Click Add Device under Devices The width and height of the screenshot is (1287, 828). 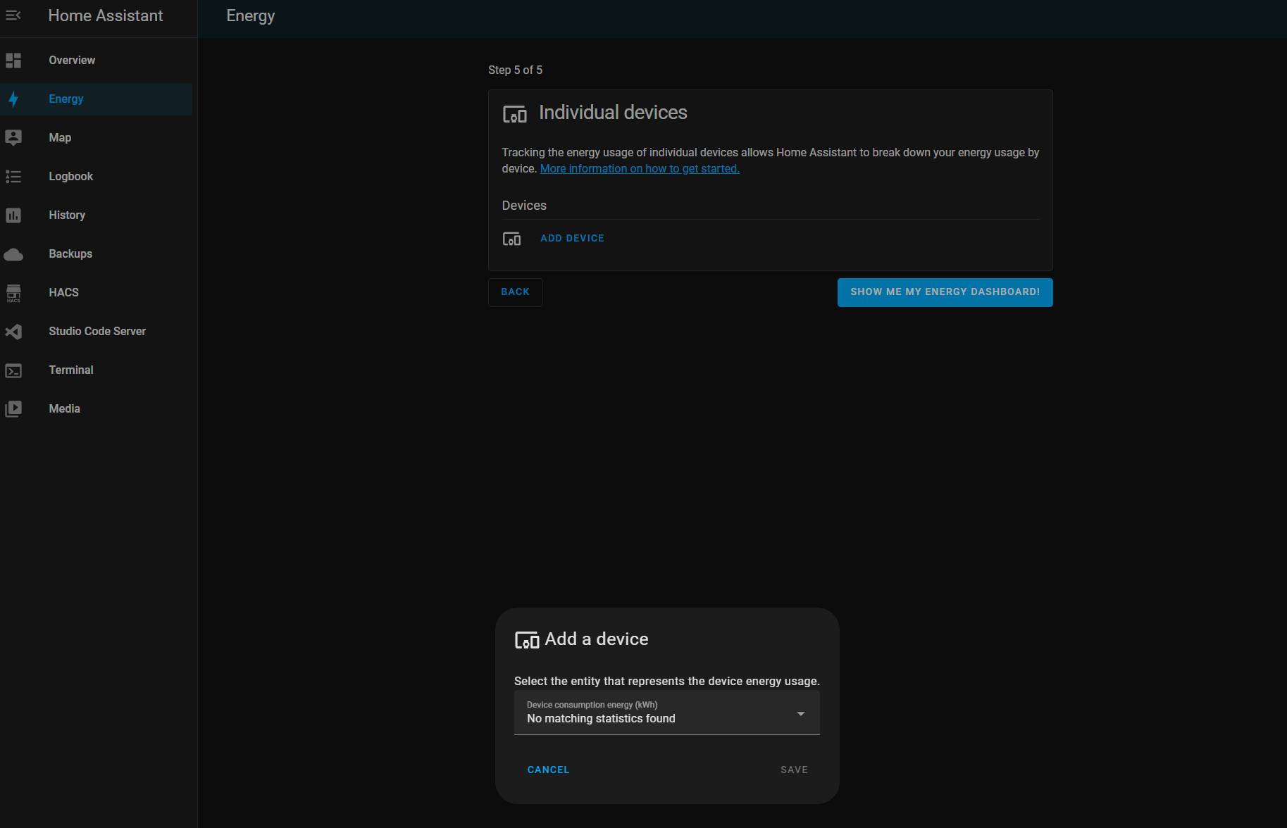[572, 238]
